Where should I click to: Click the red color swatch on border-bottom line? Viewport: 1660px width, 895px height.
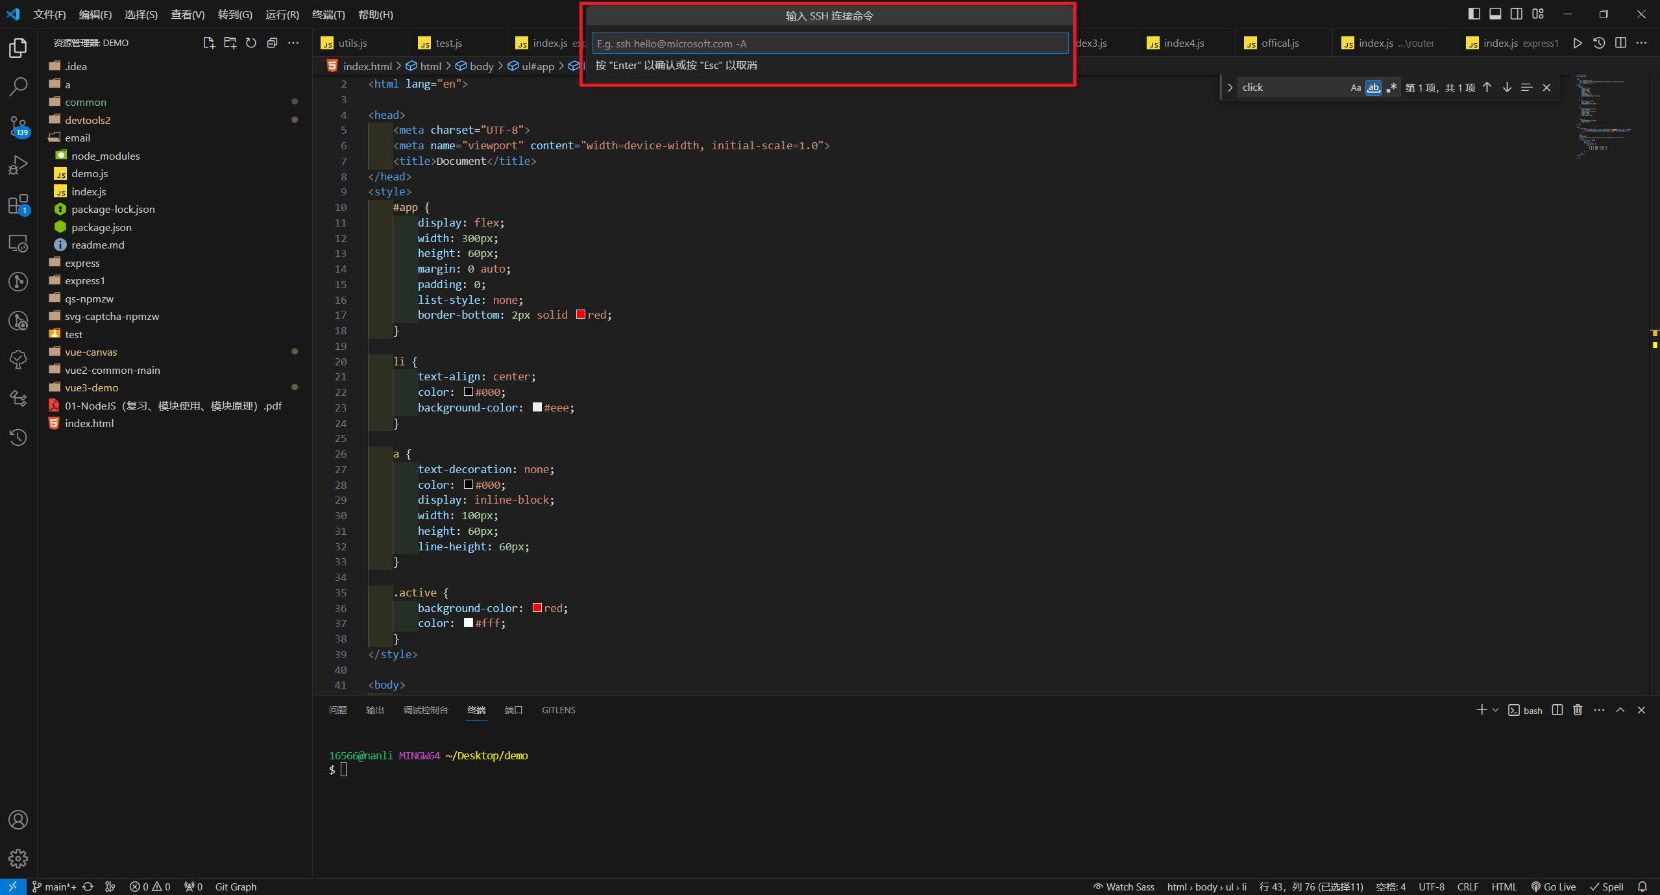click(581, 315)
